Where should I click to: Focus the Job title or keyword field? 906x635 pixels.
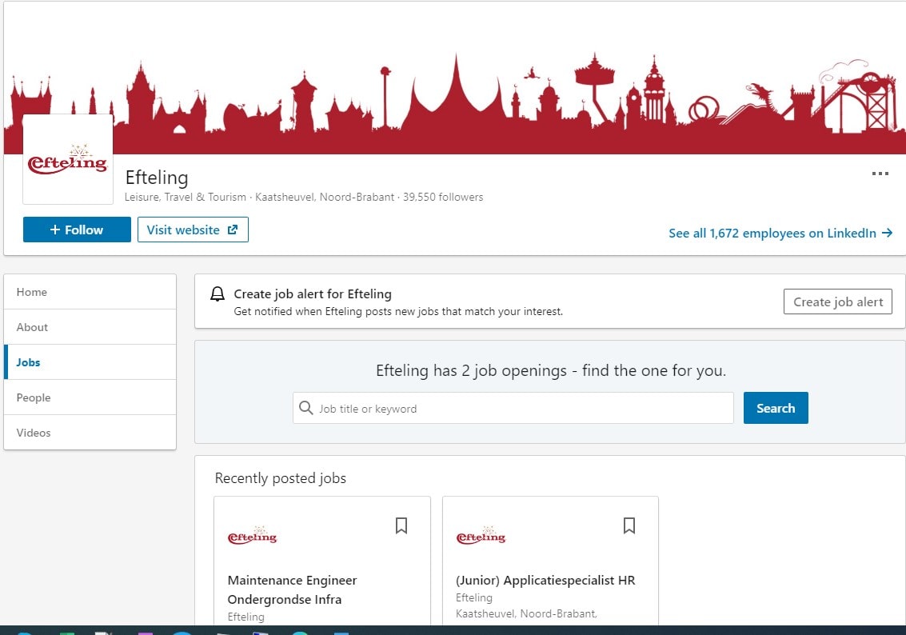click(x=513, y=408)
